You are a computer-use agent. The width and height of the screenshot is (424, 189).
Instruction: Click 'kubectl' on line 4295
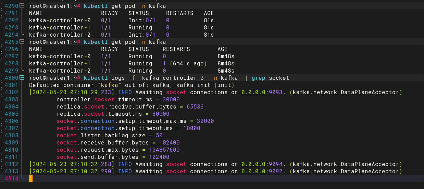[96, 42]
